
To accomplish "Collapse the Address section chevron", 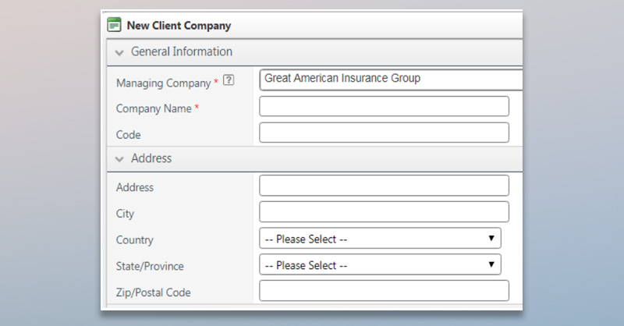I will click(x=119, y=158).
